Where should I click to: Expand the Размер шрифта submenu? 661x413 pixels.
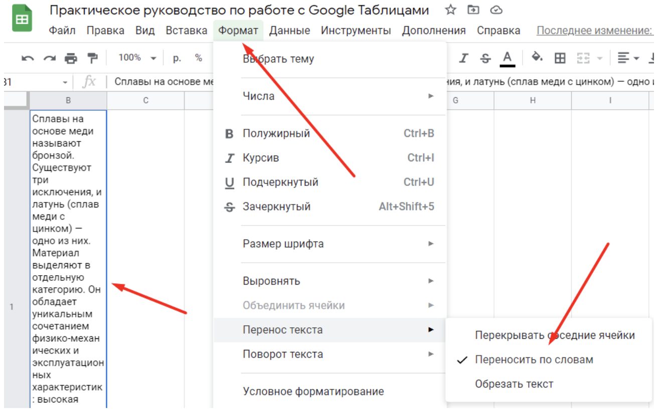329,244
